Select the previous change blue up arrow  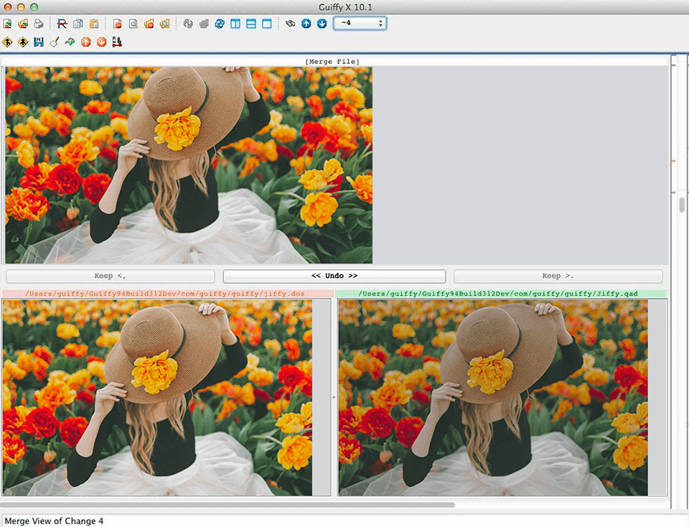[306, 23]
